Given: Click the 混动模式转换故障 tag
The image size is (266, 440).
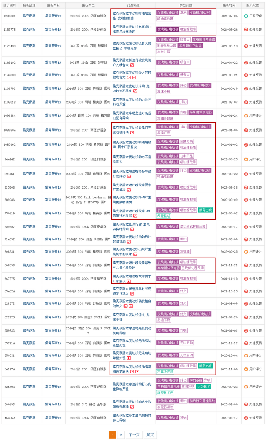Looking at the screenshot, I should pos(193,227).
